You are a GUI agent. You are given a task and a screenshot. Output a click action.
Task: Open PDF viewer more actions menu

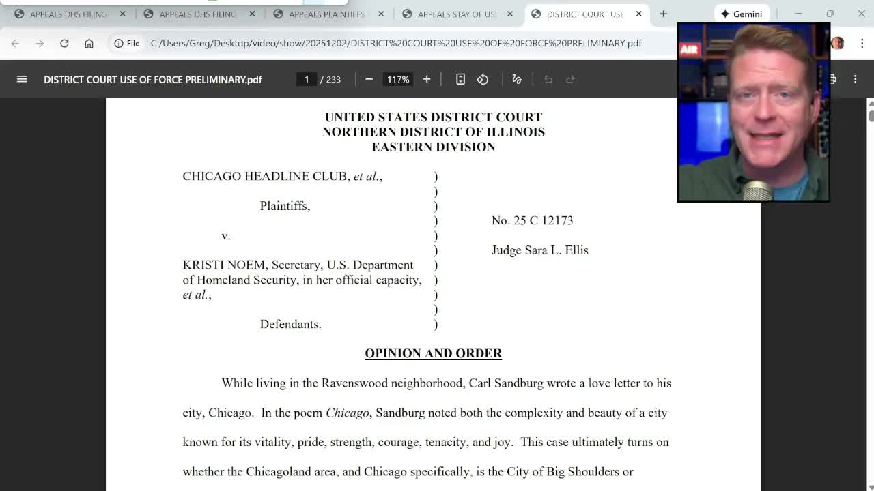pyautogui.click(x=855, y=79)
